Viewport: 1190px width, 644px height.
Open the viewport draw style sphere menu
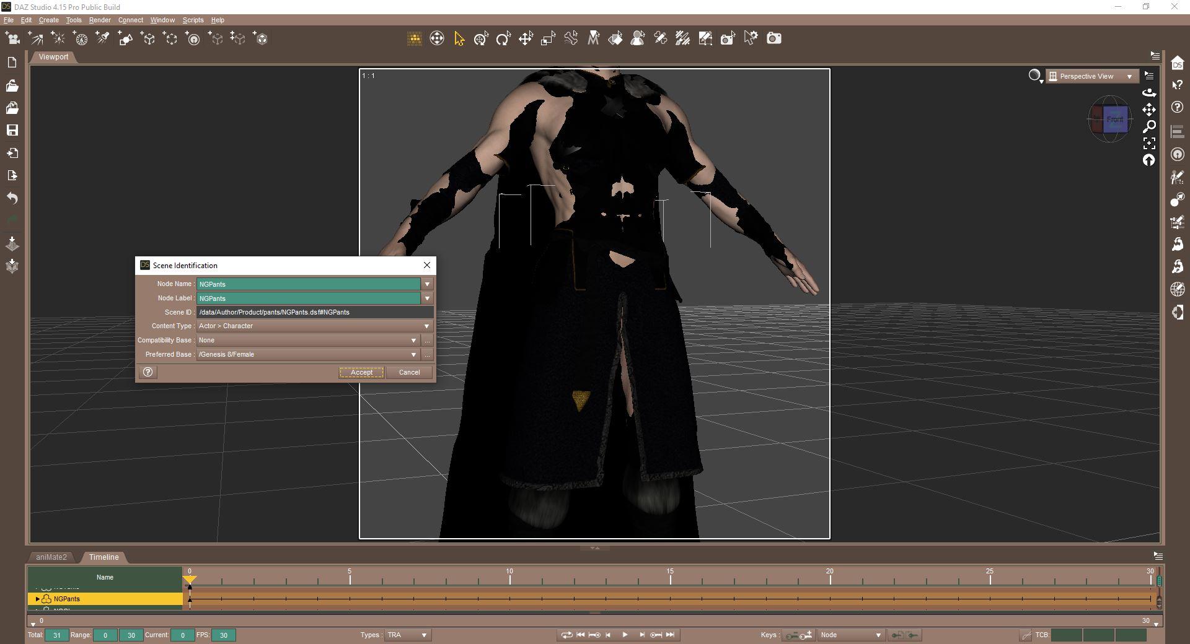1036,76
